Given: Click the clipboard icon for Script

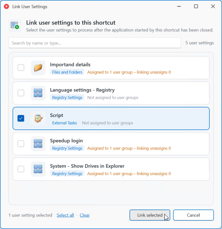Looking at the screenshot, I should [38, 118].
